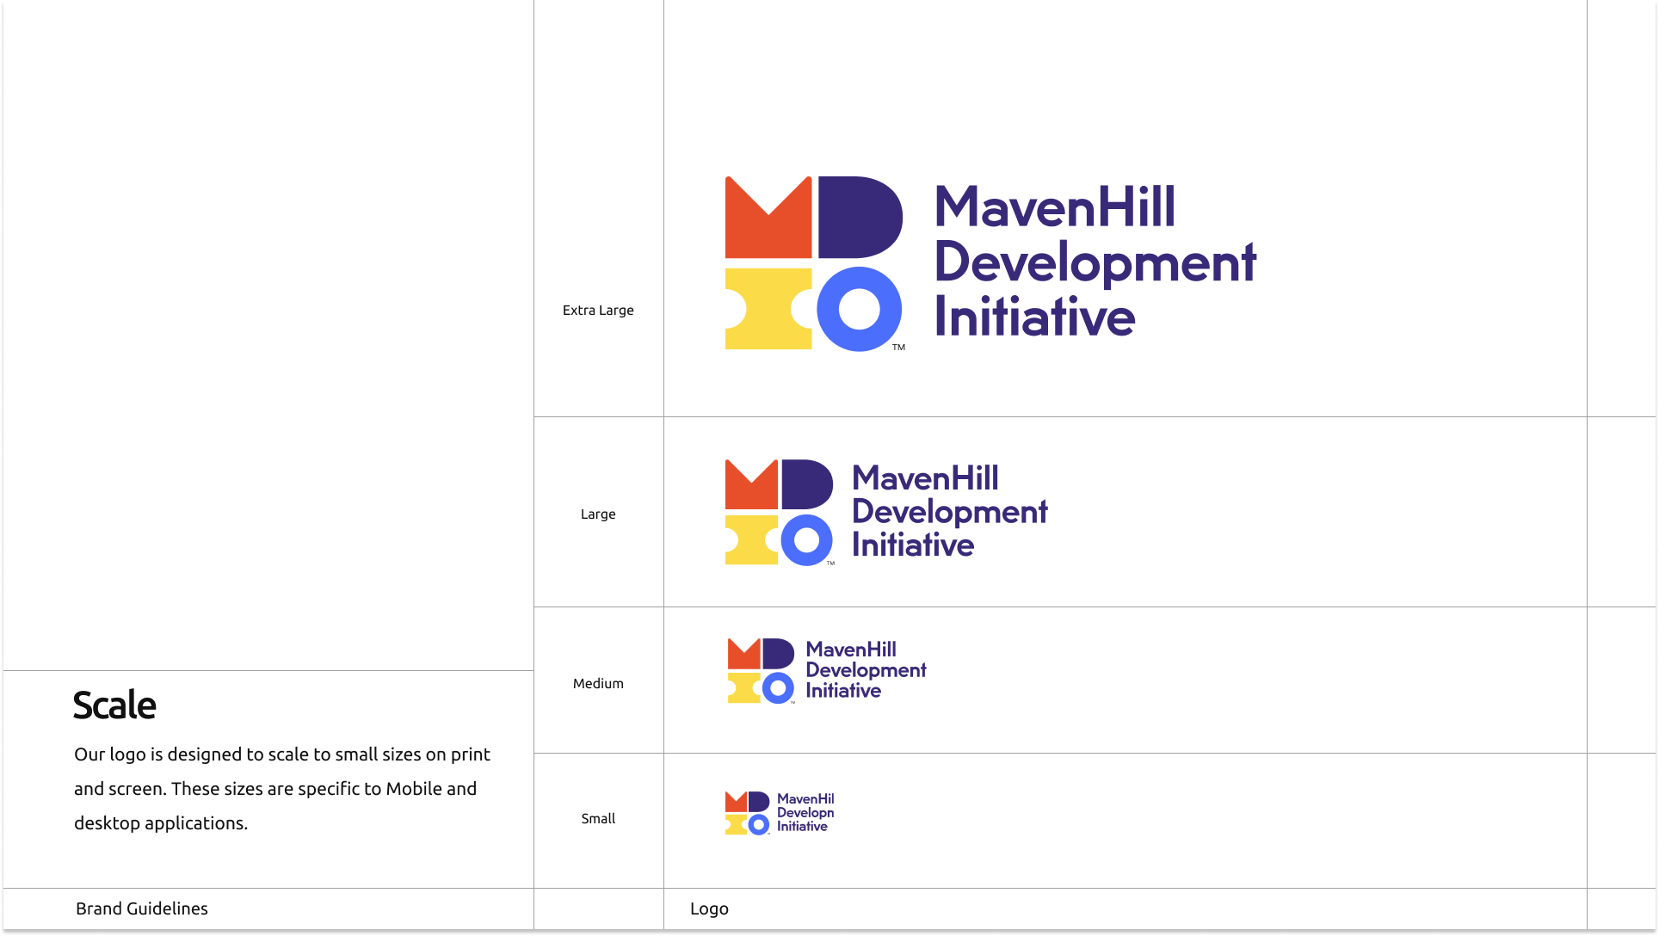1659x936 pixels.
Task: Click the Medium size label
Action: point(598,684)
